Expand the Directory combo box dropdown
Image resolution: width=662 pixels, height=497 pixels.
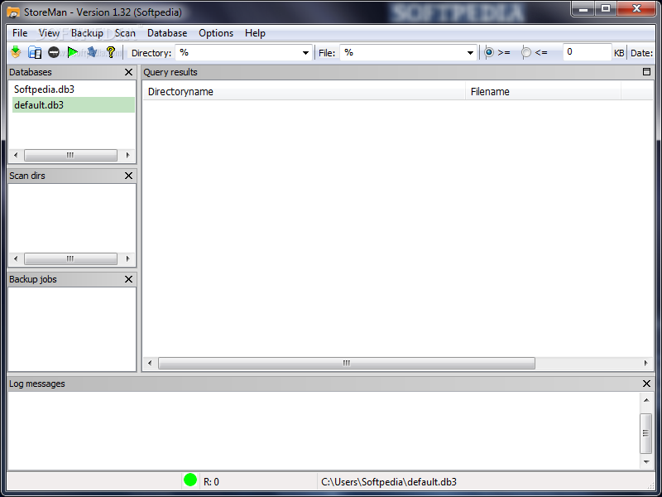coord(305,53)
